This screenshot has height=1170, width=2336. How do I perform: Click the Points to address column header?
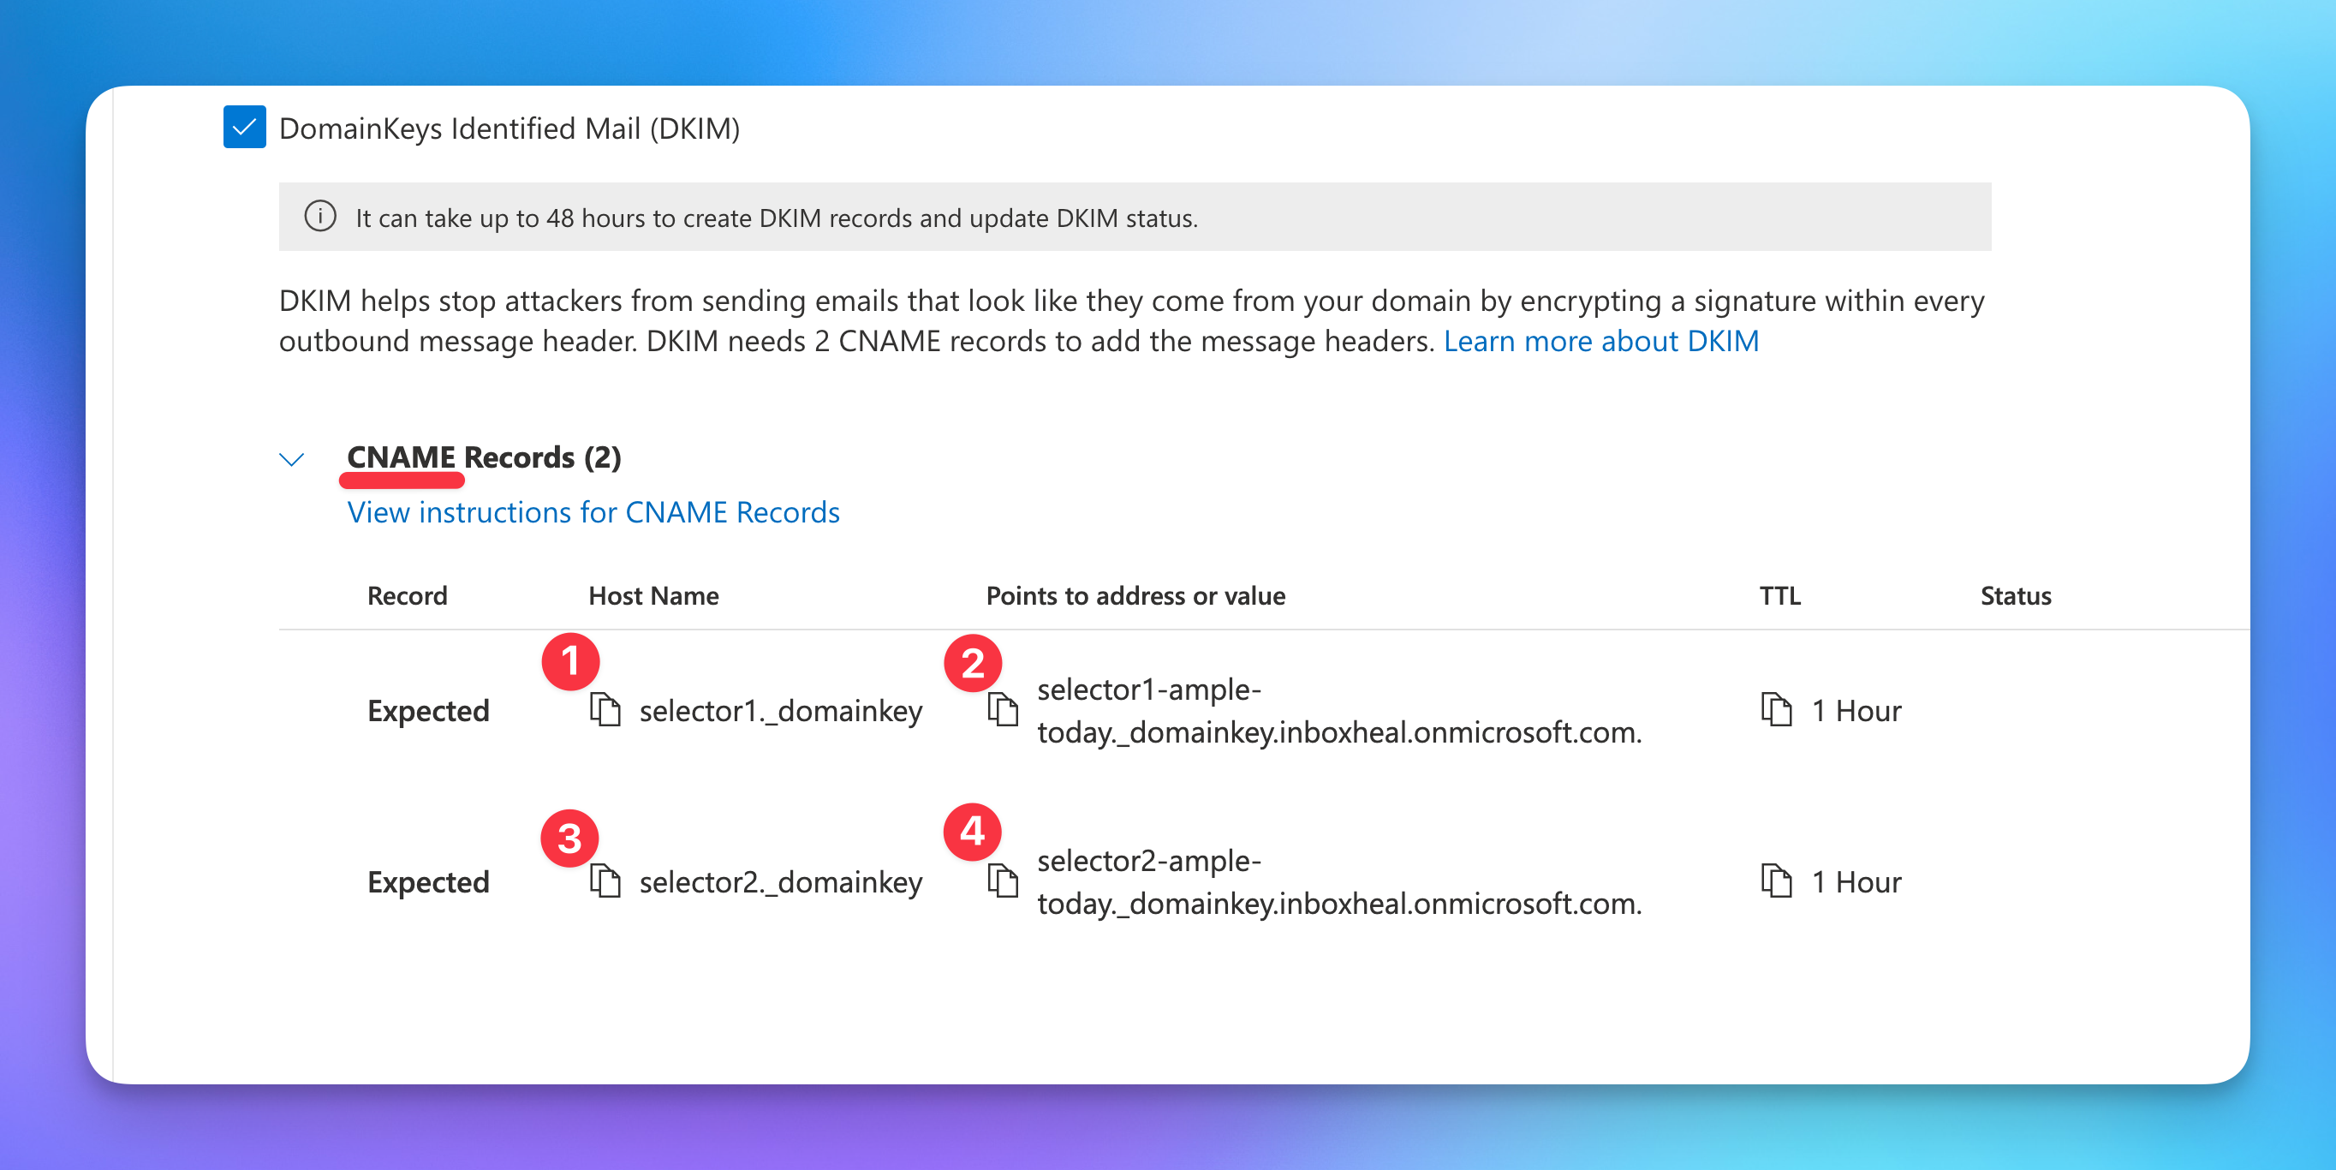pos(1135,596)
